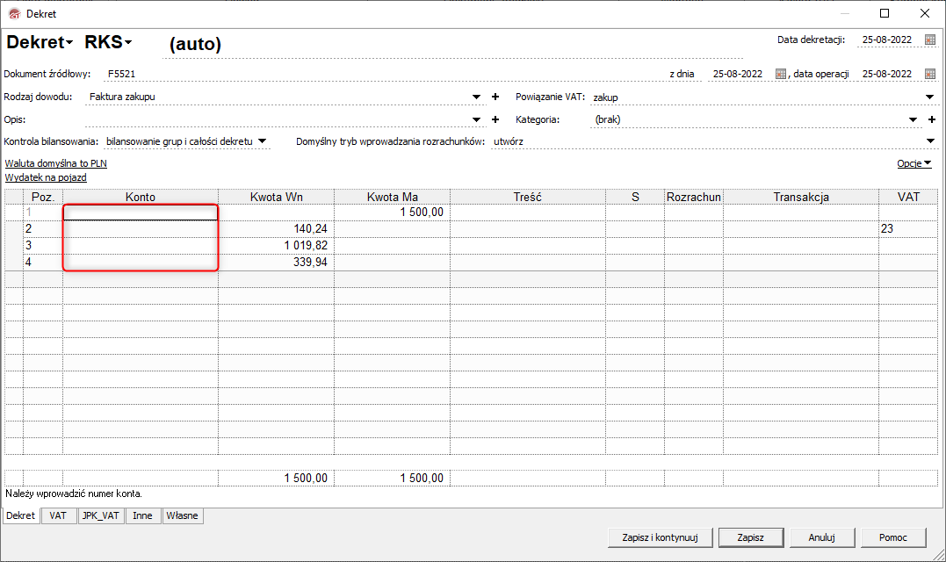946x562 pixels.
Task: Click the Kwota Ma column header
Action: click(392, 198)
